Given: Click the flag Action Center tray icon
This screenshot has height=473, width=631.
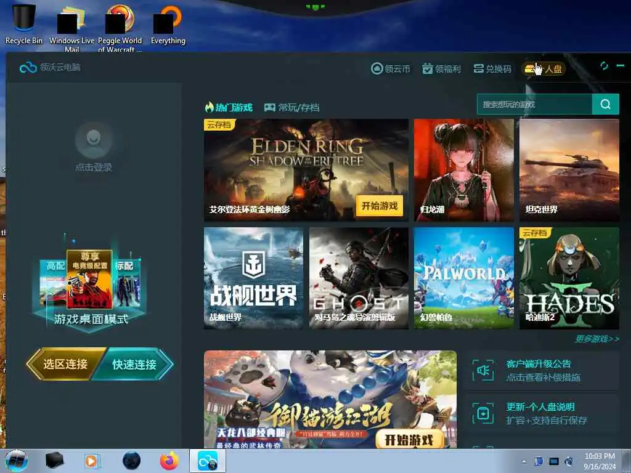Looking at the screenshot, I should click(x=539, y=461).
